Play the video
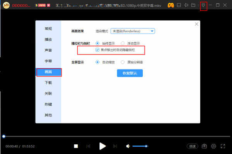Viewport: 232px width, 154px height. [102, 146]
